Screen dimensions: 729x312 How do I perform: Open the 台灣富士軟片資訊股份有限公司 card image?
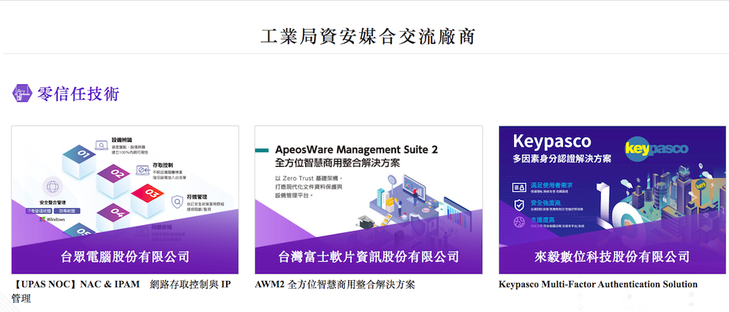[x=368, y=200]
